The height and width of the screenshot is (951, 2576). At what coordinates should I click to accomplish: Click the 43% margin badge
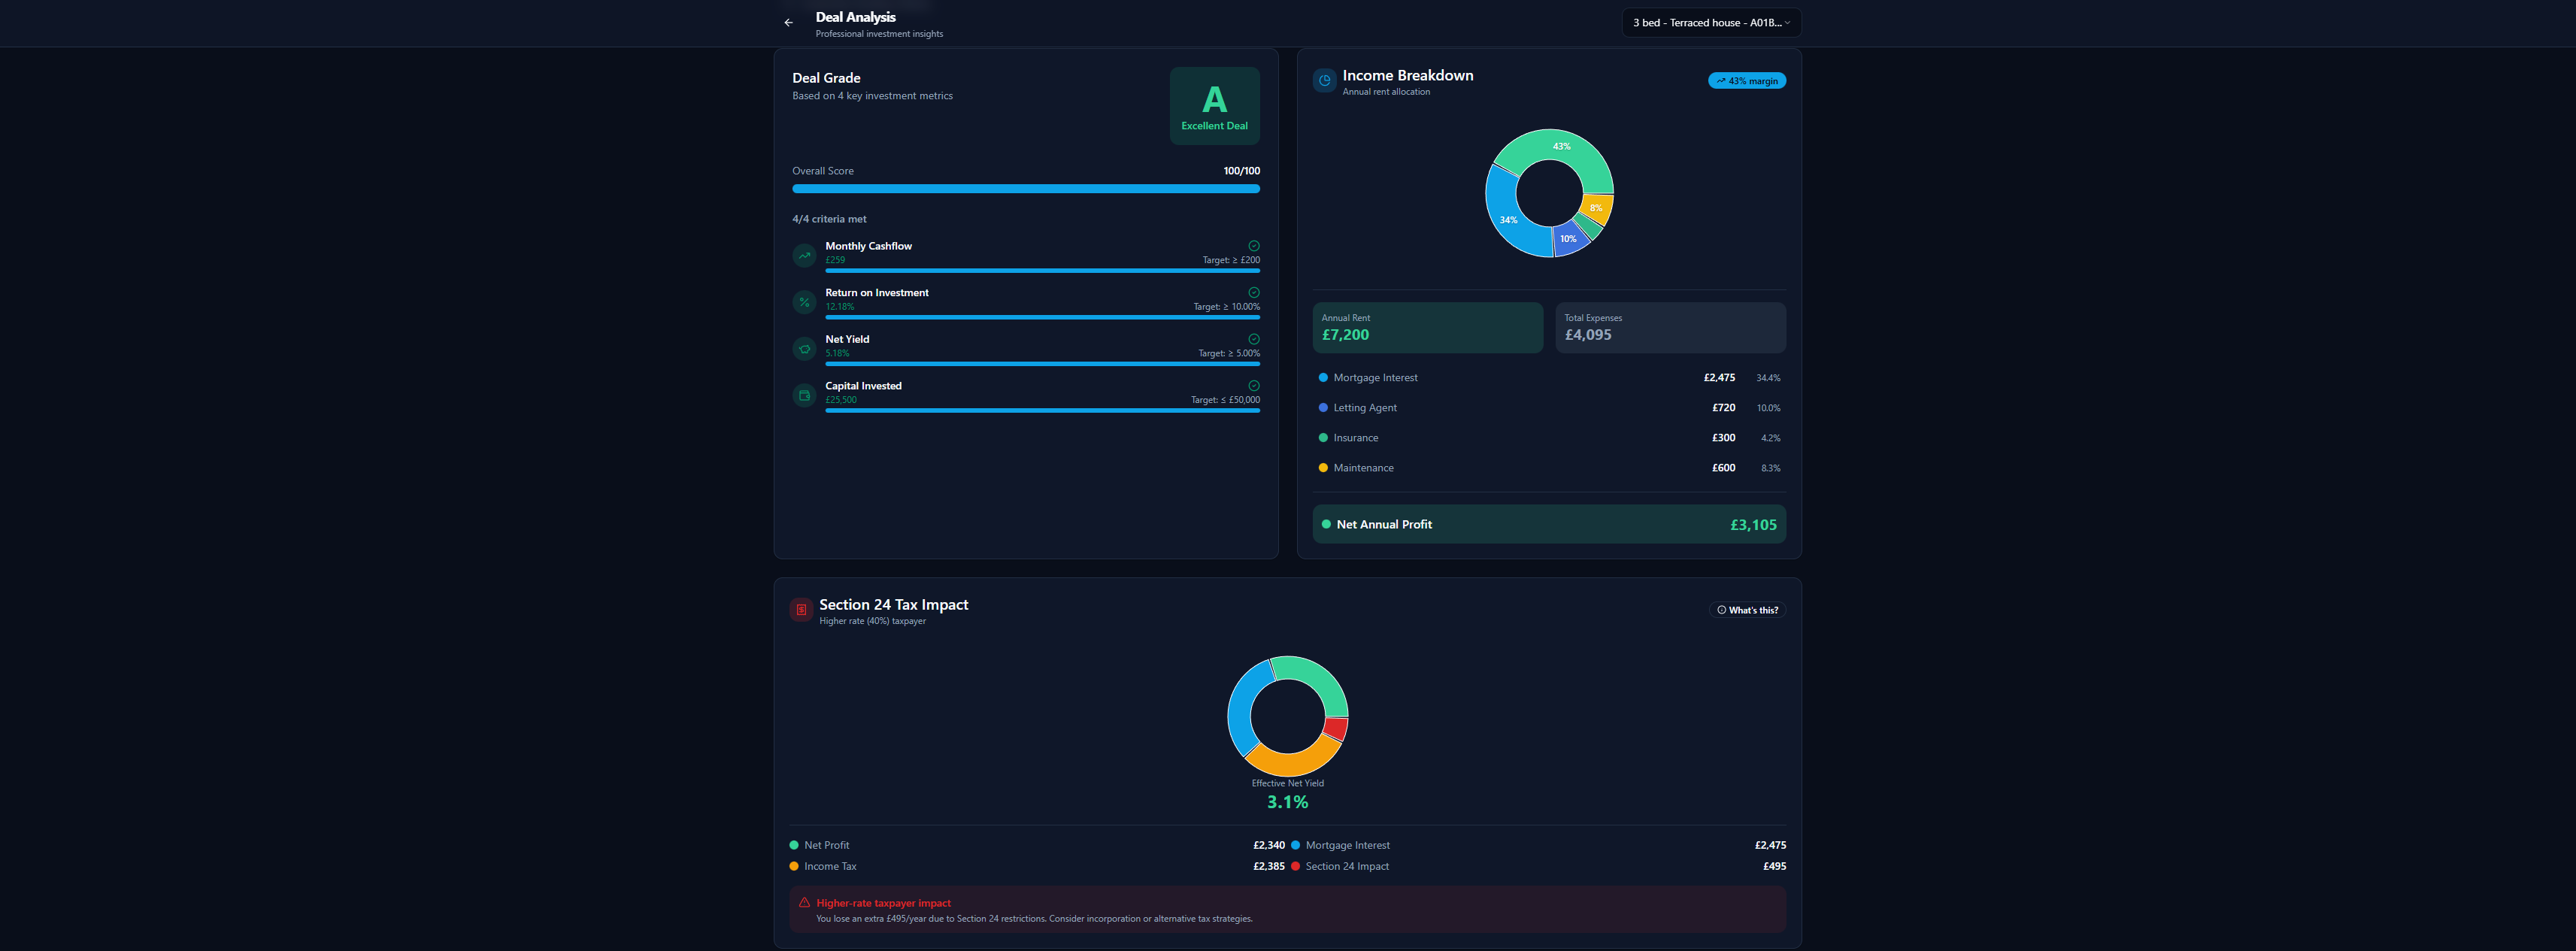1746,80
